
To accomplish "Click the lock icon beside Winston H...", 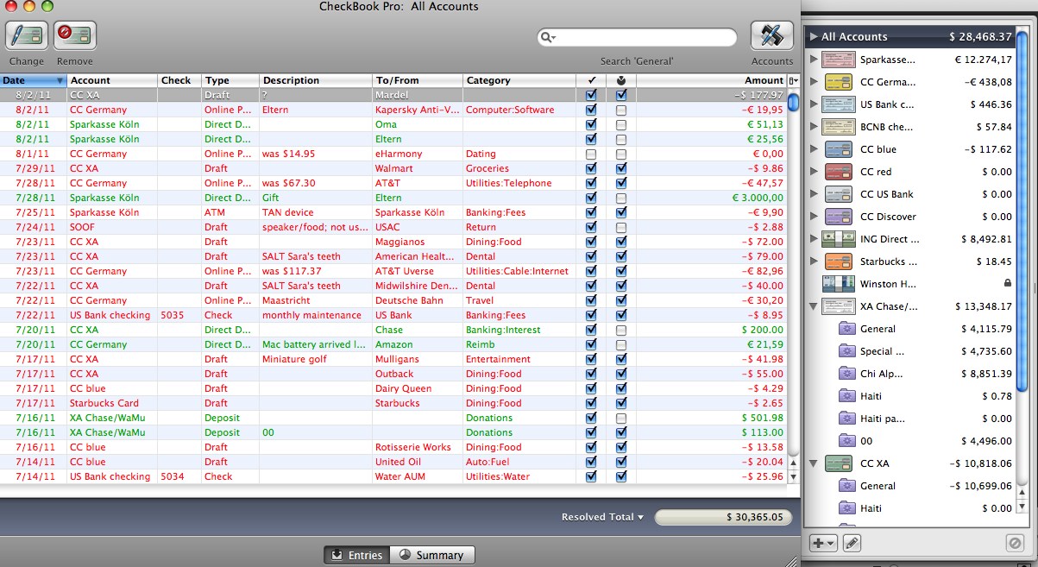I will coord(1007,283).
